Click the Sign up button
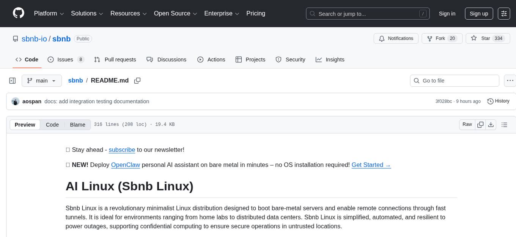 tap(479, 13)
